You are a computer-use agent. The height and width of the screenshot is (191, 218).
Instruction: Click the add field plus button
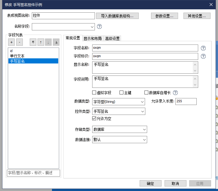(x=11, y=42)
